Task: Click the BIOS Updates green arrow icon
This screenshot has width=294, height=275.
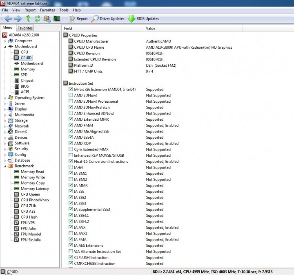Action: [131, 18]
